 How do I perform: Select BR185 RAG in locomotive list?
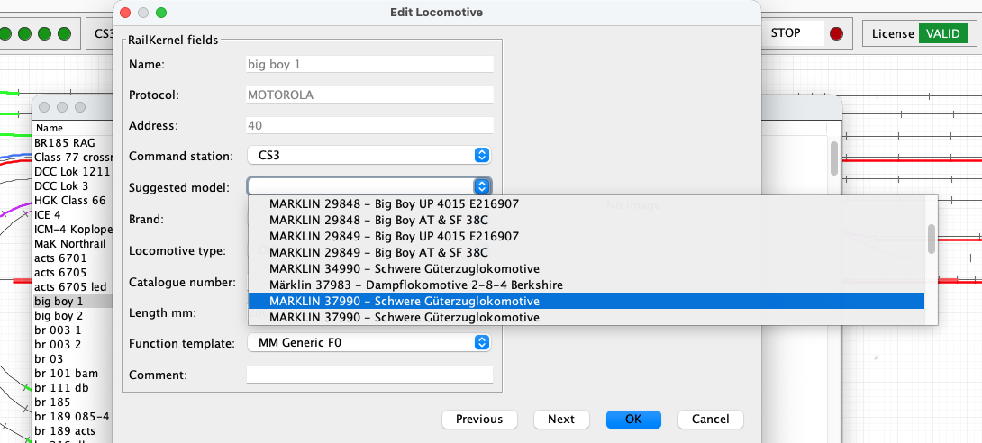coord(73,142)
